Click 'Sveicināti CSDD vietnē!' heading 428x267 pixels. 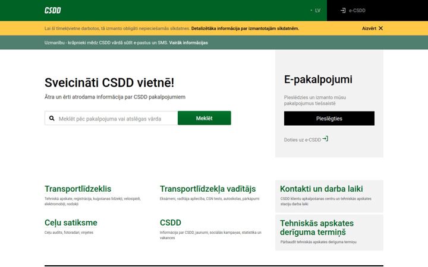coord(109,82)
